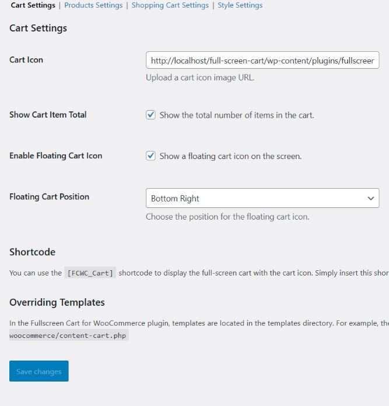The width and height of the screenshot is (389, 406).
Task: Click the [FCWC_Cart] shortcode text
Action: (x=90, y=273)
